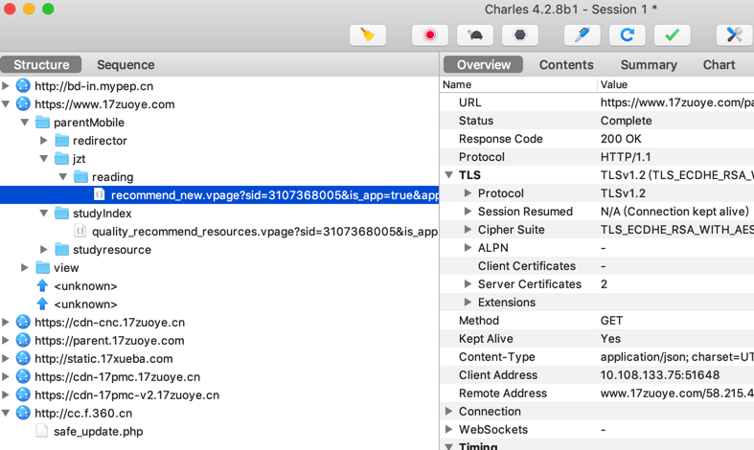Select quality_recommend_resources.vpage request
This screenshot has height=450, width=754.
(x=264, y=232)
